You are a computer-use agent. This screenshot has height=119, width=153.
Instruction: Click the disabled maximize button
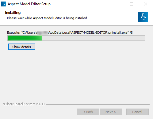[132, 4]
